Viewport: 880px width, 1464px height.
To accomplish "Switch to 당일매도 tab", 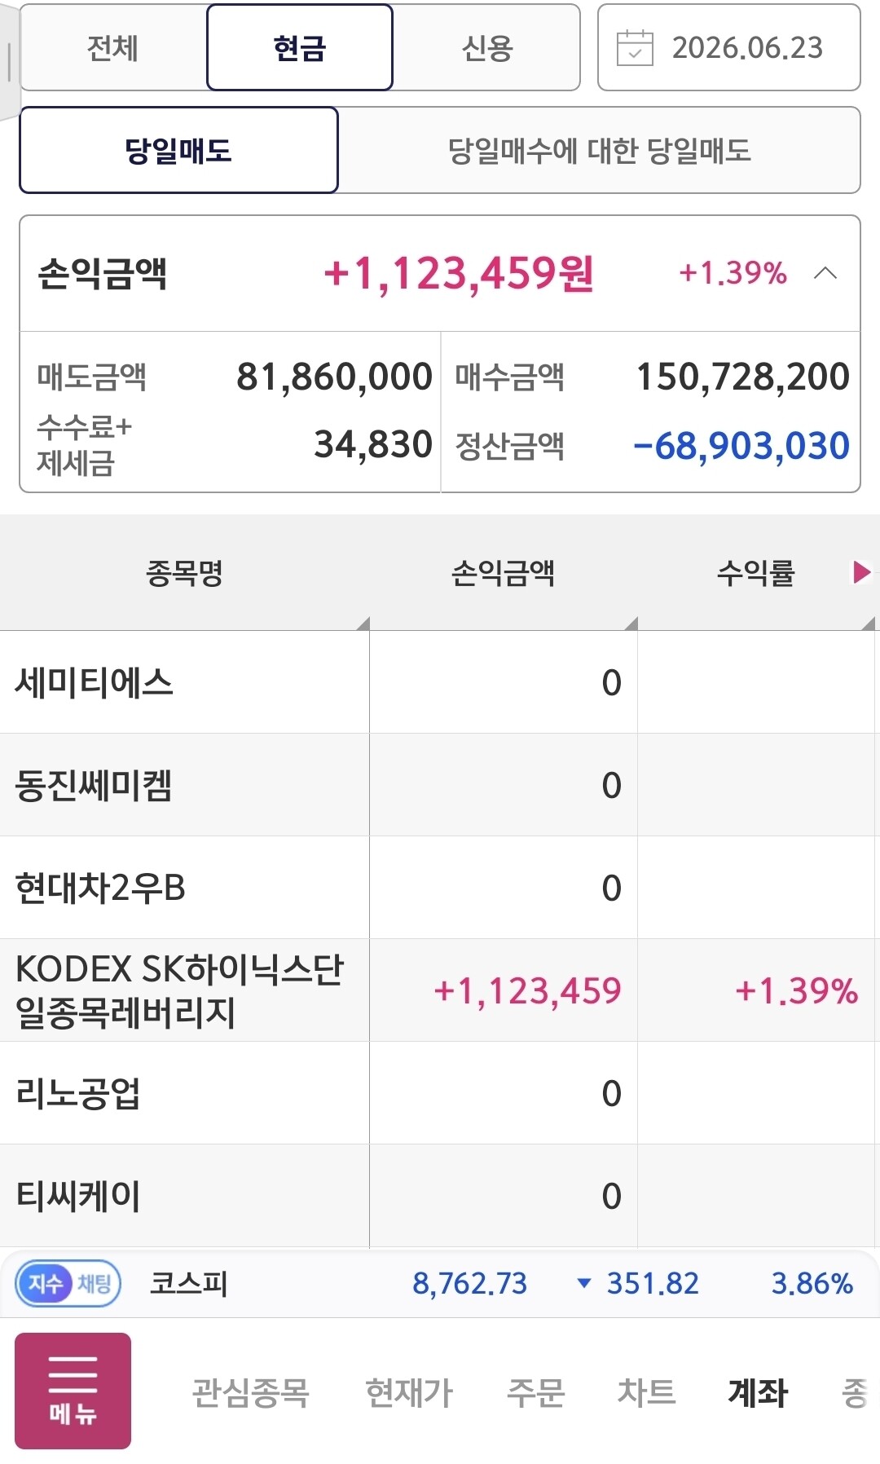I will [x=178, y=150].
